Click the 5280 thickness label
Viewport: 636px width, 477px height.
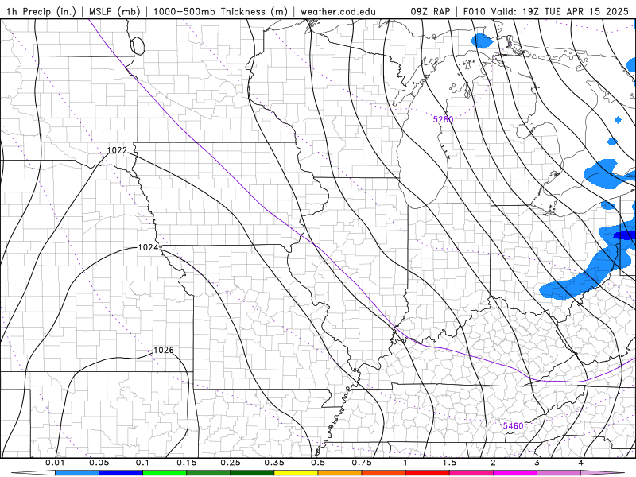443,119
